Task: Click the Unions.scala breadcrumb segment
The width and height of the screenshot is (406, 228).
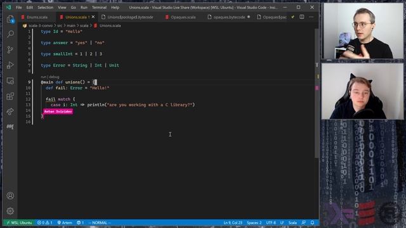Action: (x=110, y=25)
